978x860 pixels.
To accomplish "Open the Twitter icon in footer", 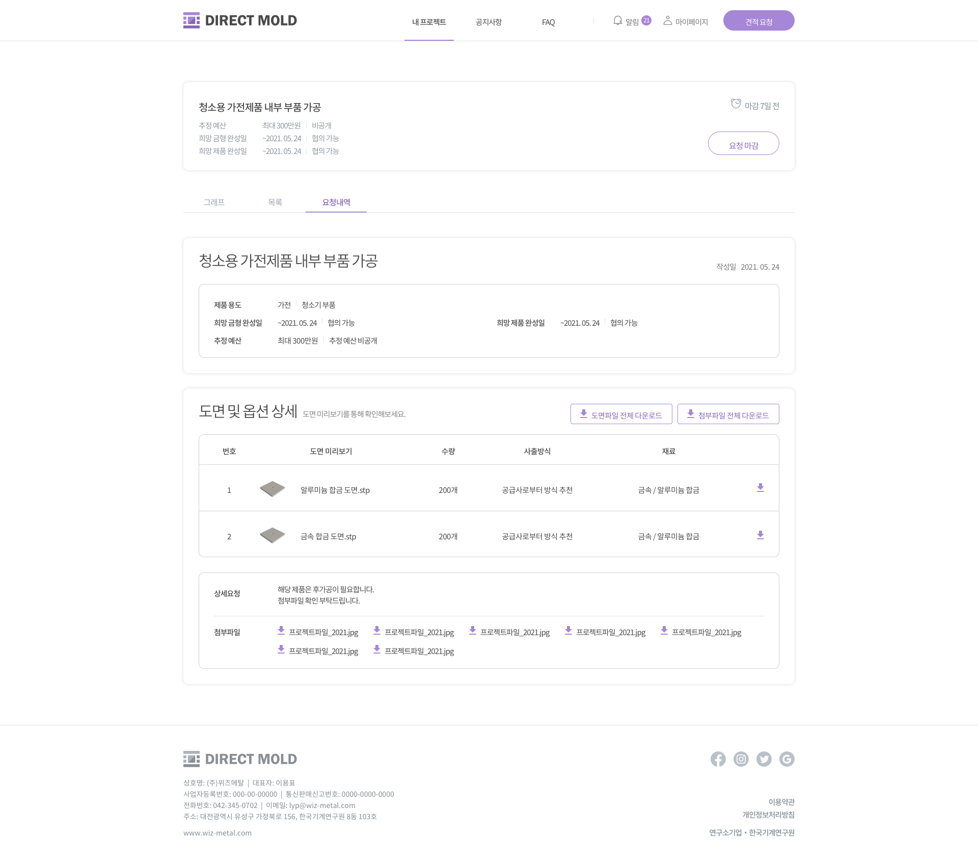I will coord(764,759).
